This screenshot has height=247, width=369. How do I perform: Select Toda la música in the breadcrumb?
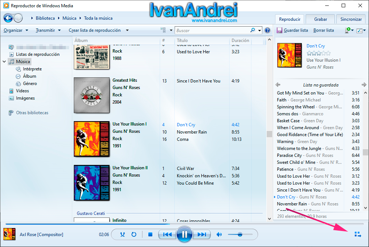click(98, 18)
